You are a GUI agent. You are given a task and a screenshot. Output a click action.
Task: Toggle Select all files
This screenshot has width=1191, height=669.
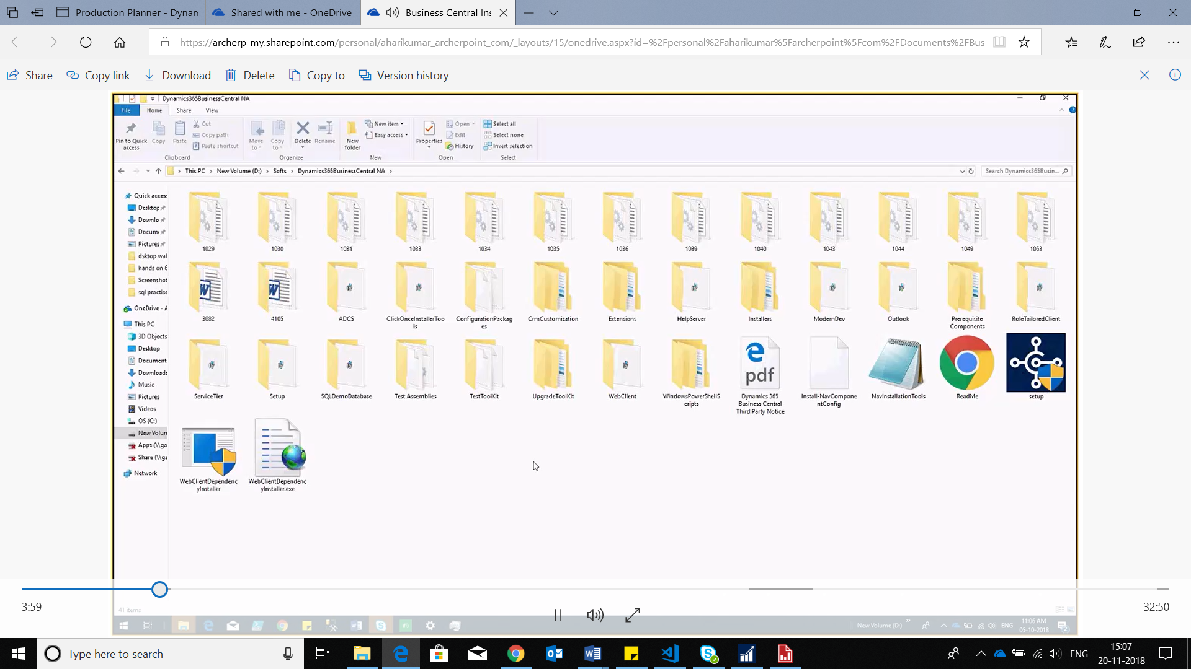(501, 123)
